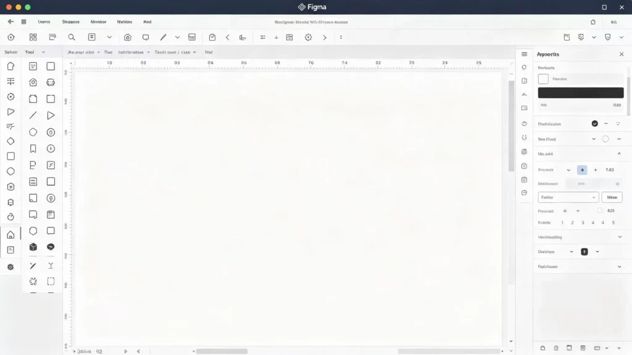Choose the pentagon shape in the palette
Viewport: 632px width, 355px height.
click(33, 132)
